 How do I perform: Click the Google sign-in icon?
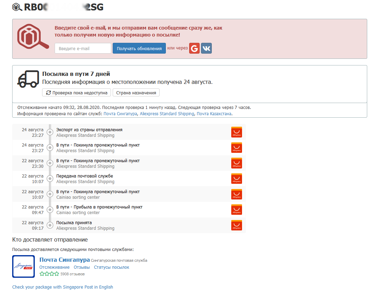(x=194, y=48)
